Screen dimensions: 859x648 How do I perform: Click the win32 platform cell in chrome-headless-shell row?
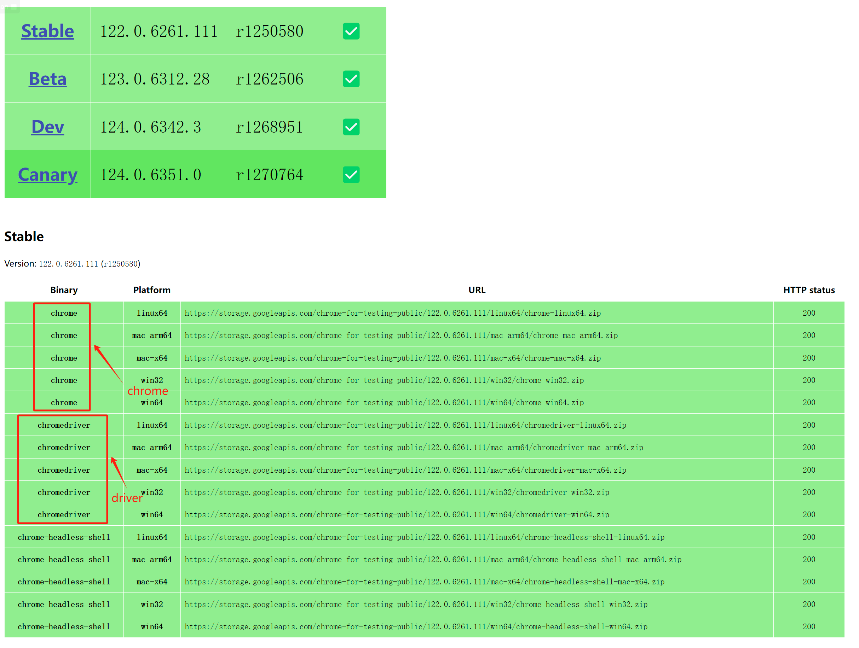pyautogui.click(x=152, y=605)
